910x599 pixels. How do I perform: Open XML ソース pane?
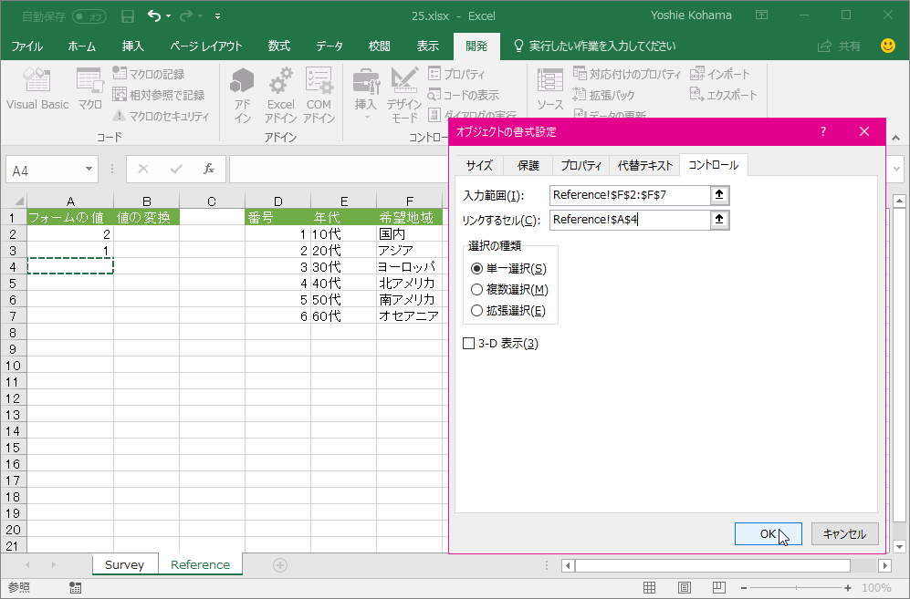[549, 88]
